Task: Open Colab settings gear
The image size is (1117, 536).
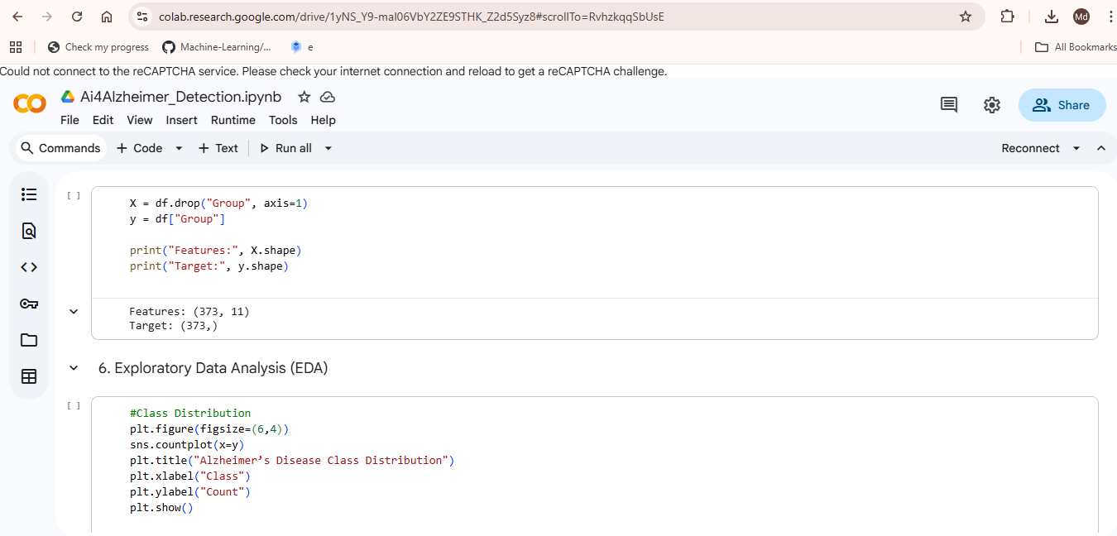Action: coord(991,105)
